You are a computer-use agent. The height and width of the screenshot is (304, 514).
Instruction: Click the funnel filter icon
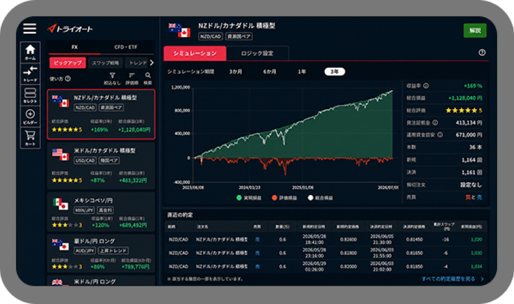click(x=113, y=75)
